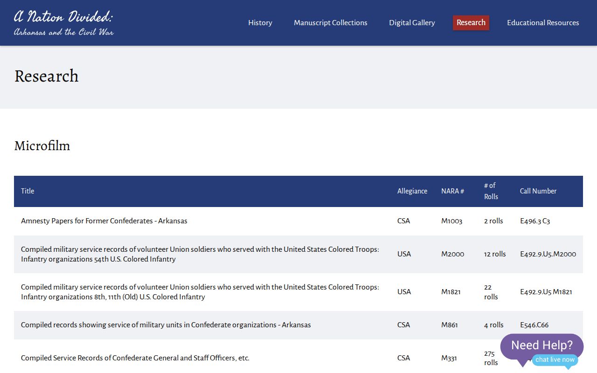Click the Title column header
The width and height of the screenshot is (597, 373).
(x=28, y=191)
